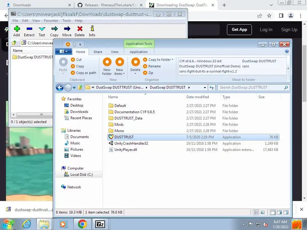Click the Extract icon in 7-Zip
This screenshot has width=307, height=230.
[29, 29]
